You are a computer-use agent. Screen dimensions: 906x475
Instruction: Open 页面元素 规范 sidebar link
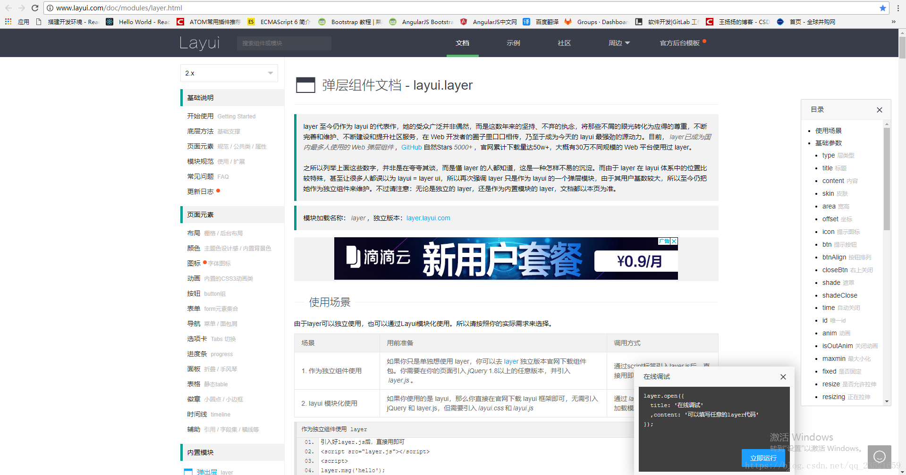227,146
